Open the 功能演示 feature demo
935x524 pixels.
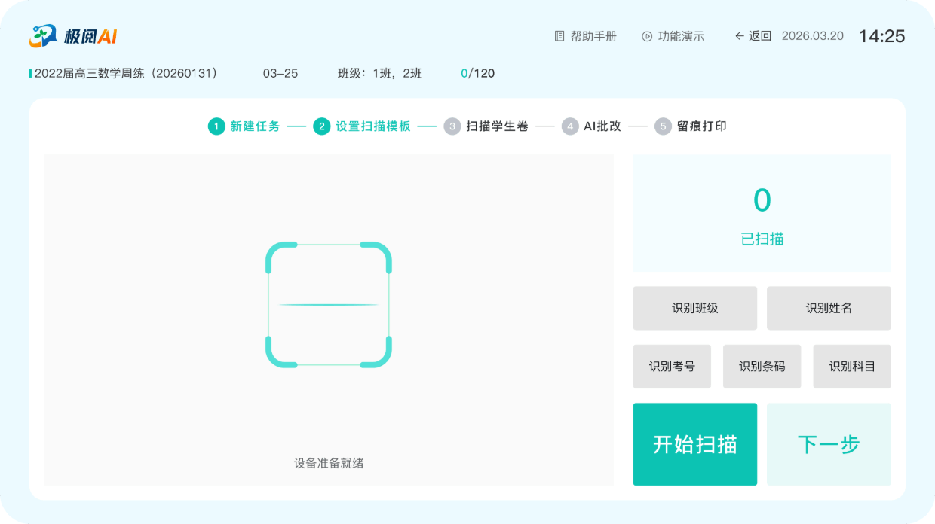pyautogui.click(x=673, y=36)
